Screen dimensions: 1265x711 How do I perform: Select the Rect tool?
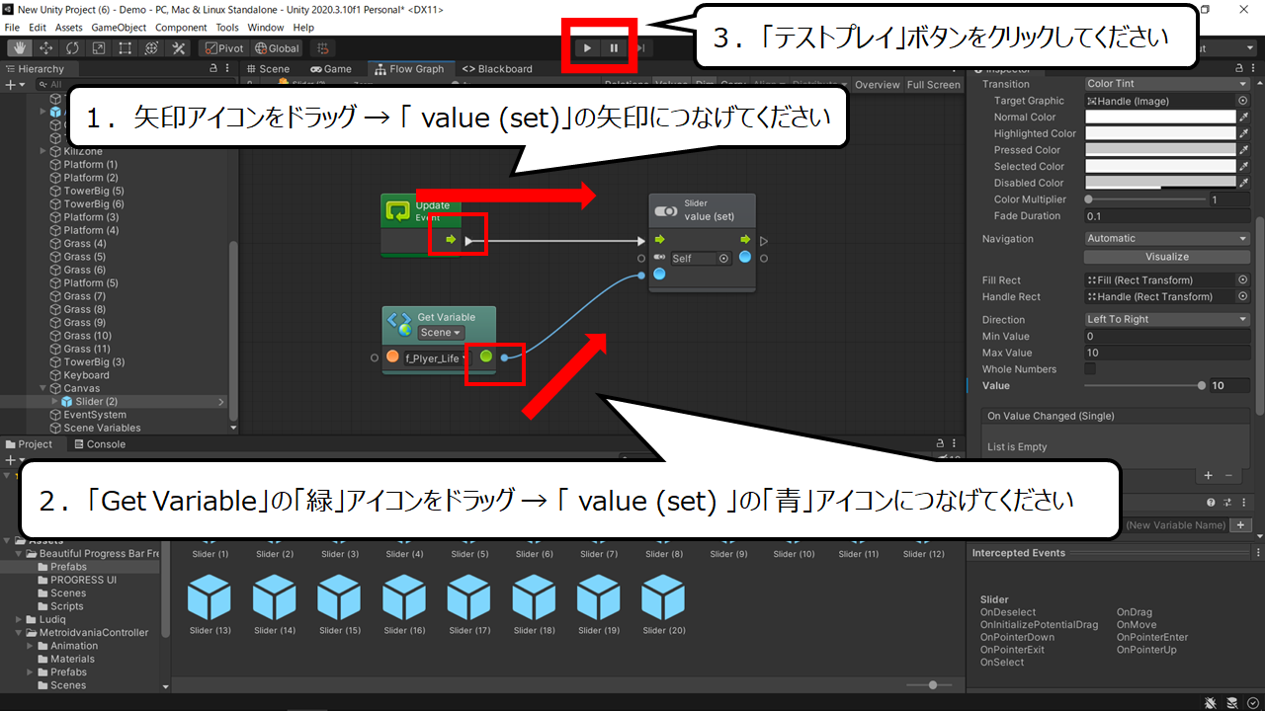coord(126,47)
